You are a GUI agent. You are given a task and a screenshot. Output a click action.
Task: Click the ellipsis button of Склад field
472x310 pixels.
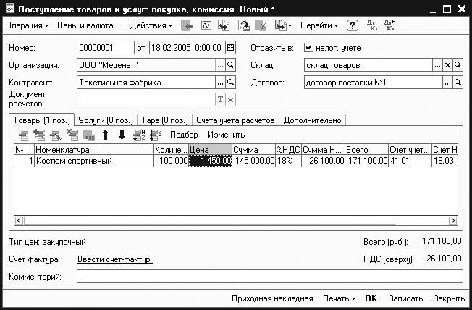click(x=437, y=65)
